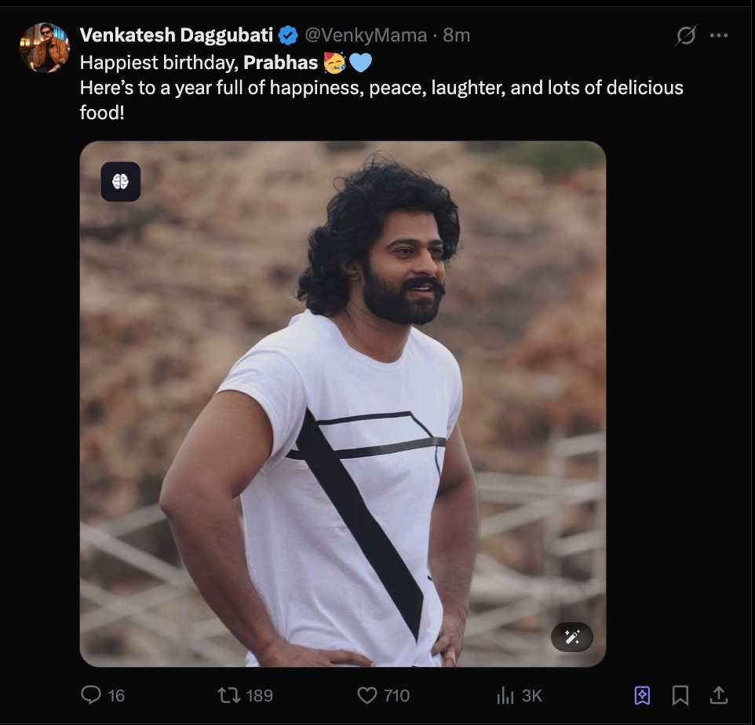The image size is (755, 725).
Task: Repost this tweet using the retweet icon
Action: 229,695
